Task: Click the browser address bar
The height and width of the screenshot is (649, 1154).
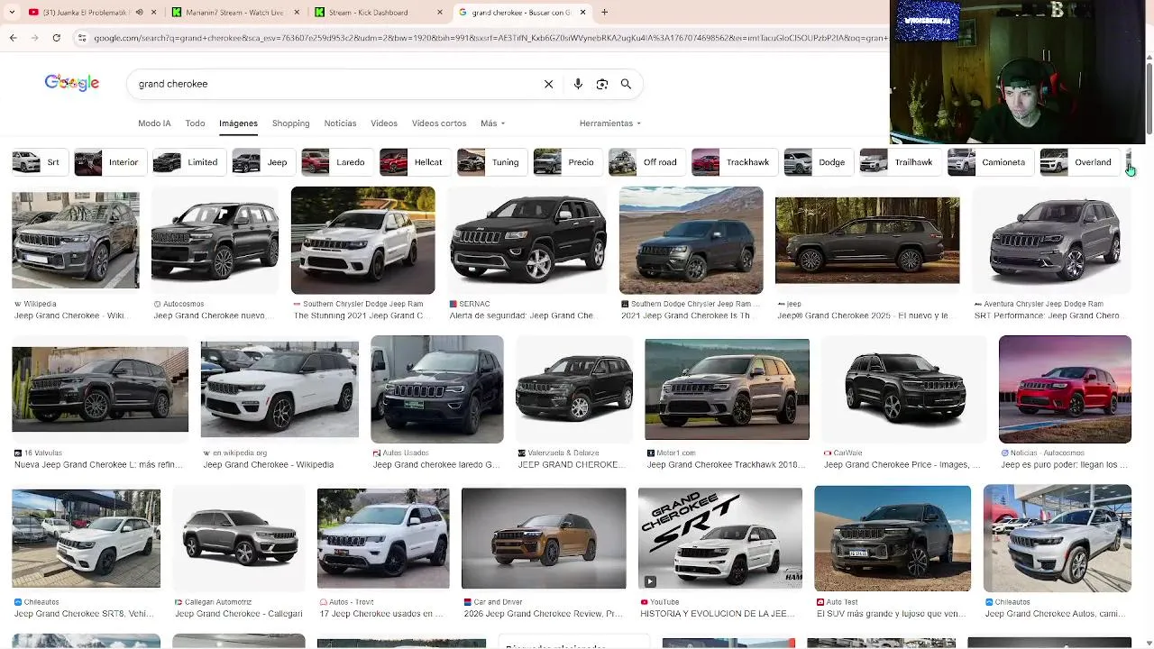Action: (x=487, y=38)
